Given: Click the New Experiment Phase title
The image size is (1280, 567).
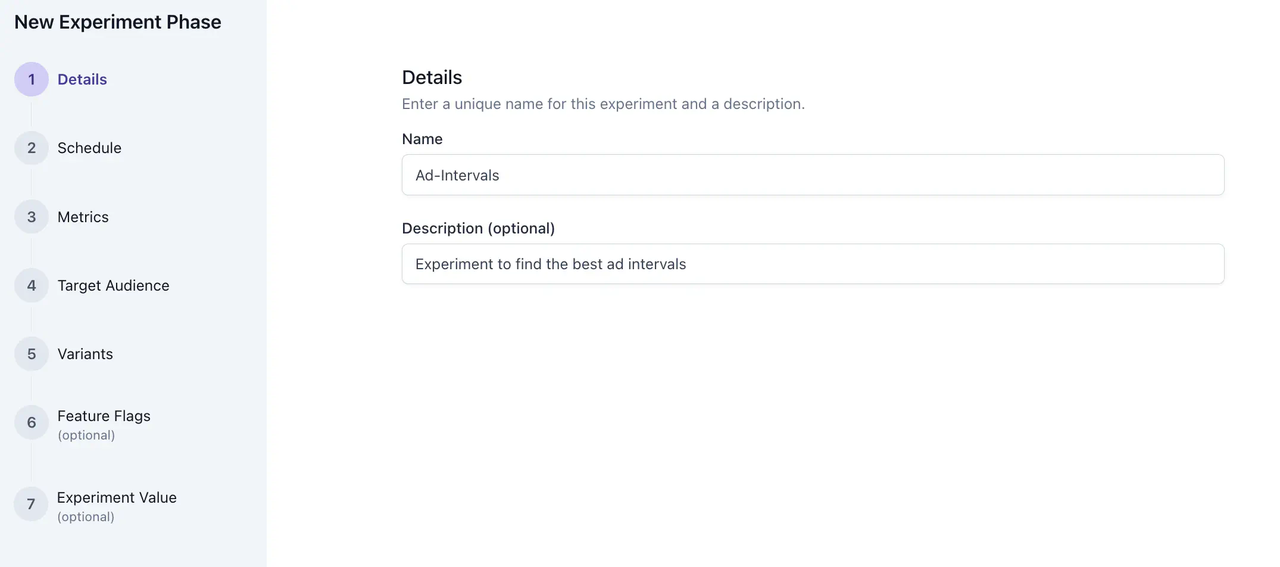Looking at the screenshot, I should [x=118, y=22].
